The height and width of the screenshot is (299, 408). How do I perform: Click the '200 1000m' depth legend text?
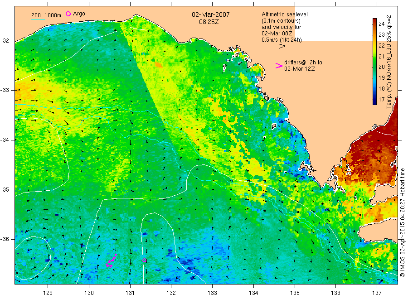[46, 15]
